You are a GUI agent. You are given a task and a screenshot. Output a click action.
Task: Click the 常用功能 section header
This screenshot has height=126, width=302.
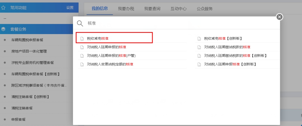pos(39,8)
